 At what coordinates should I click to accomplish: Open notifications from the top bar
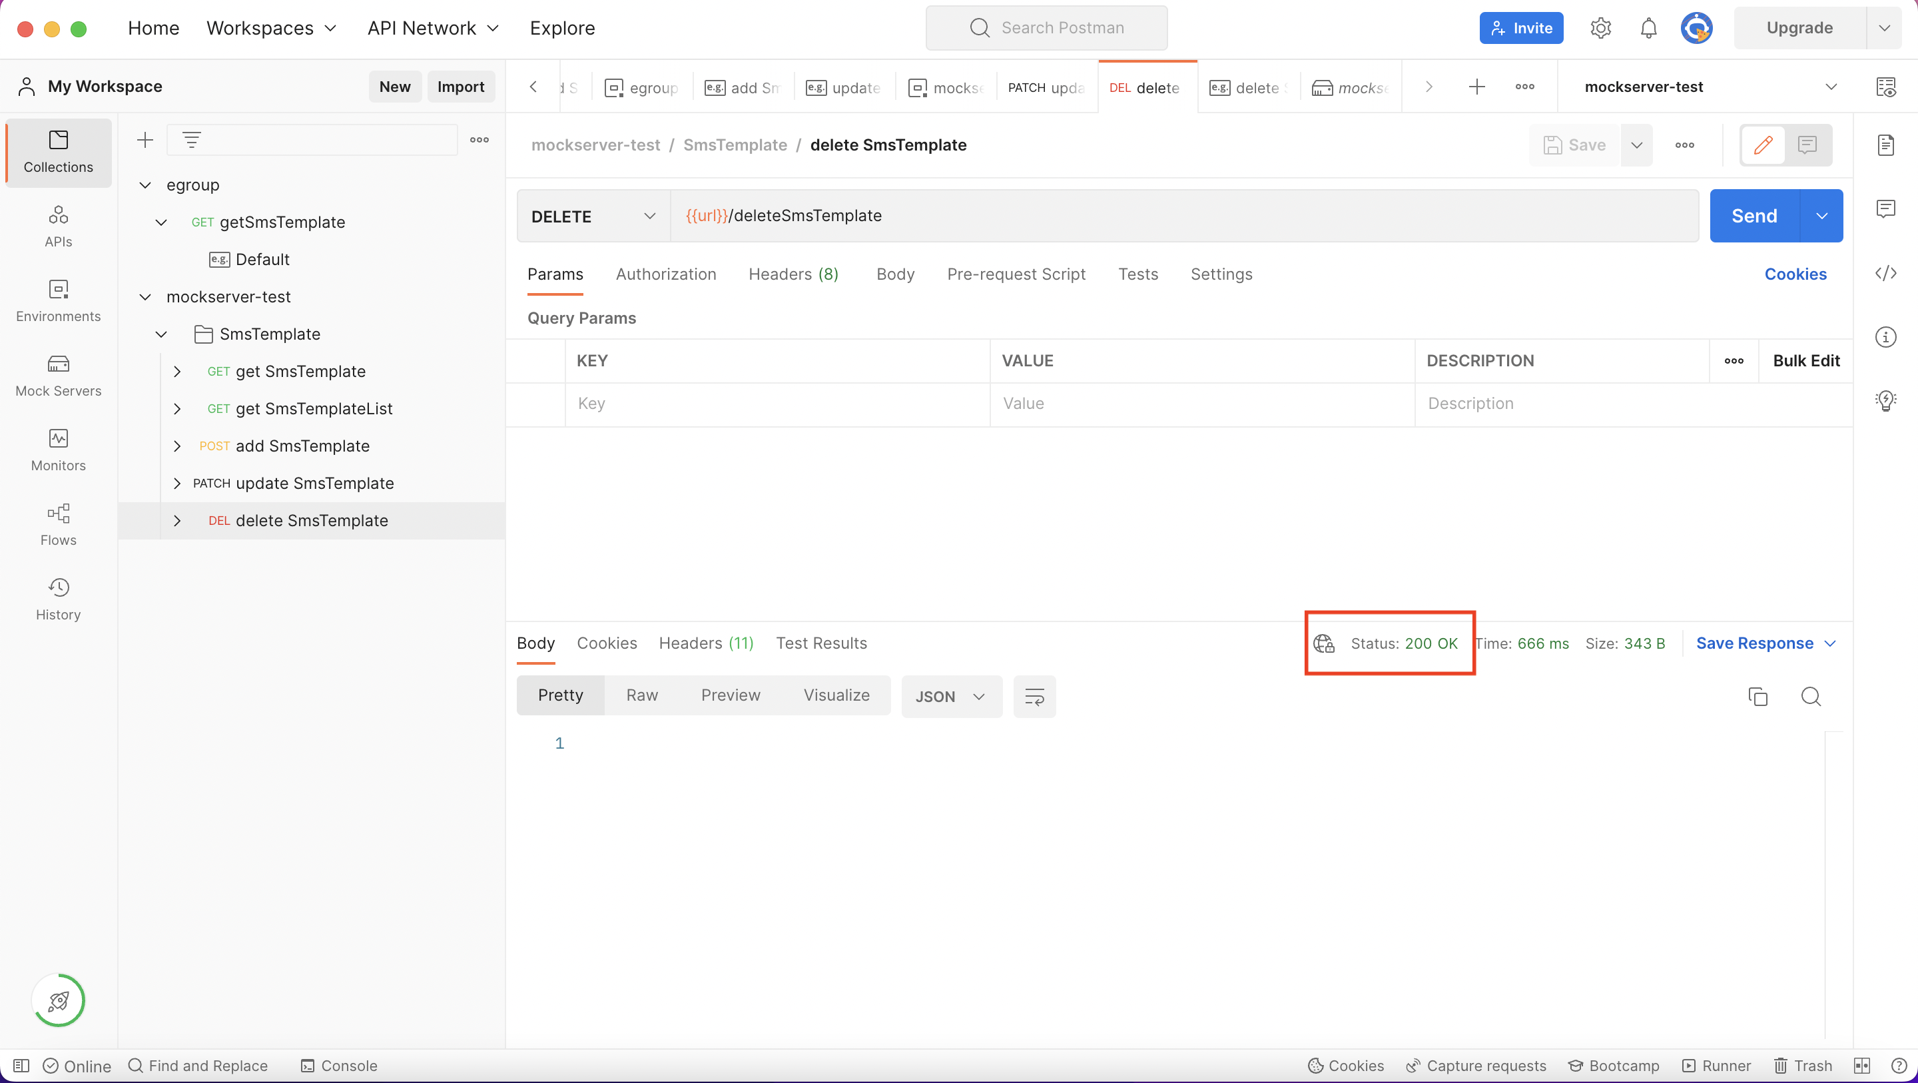coord(1648,27)
